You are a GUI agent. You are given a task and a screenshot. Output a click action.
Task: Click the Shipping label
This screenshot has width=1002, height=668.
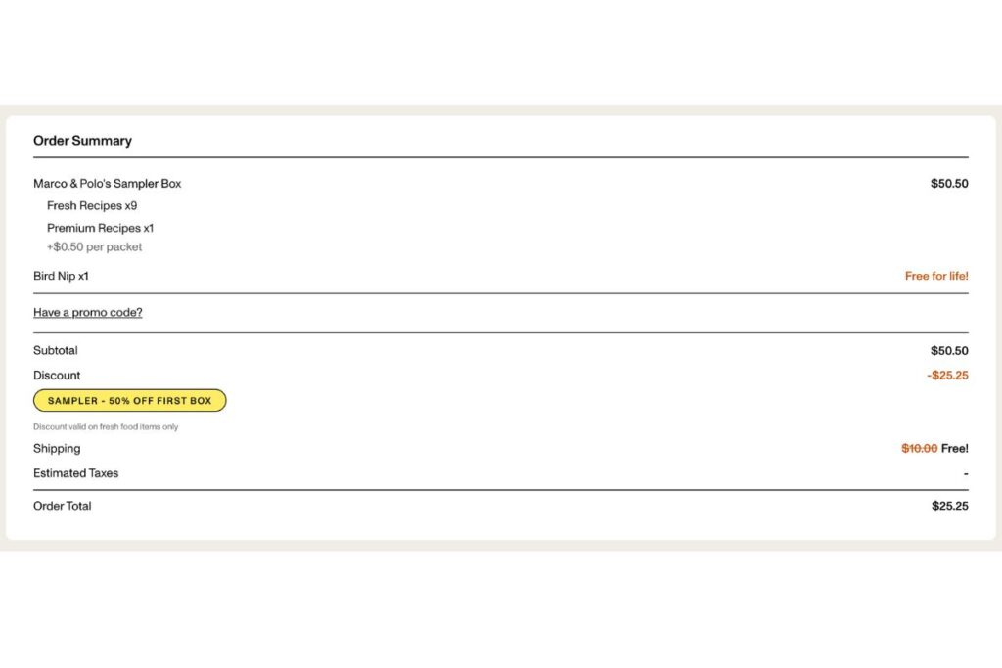[57, 449]
